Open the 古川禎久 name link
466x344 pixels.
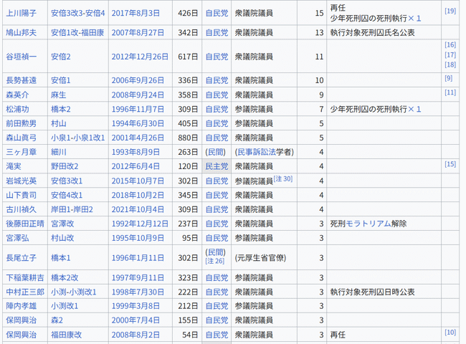coord(21,209)
